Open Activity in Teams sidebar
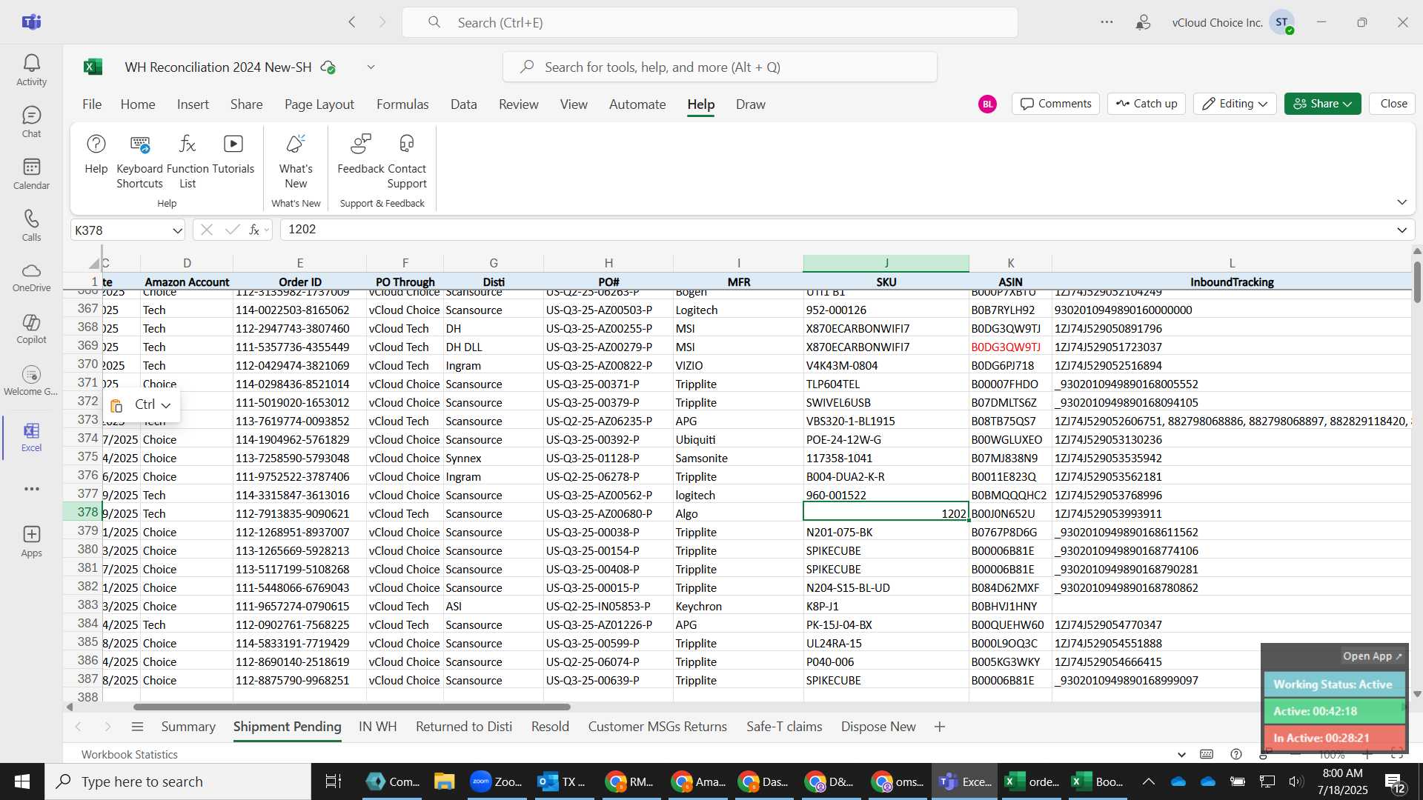 point(31,70)
